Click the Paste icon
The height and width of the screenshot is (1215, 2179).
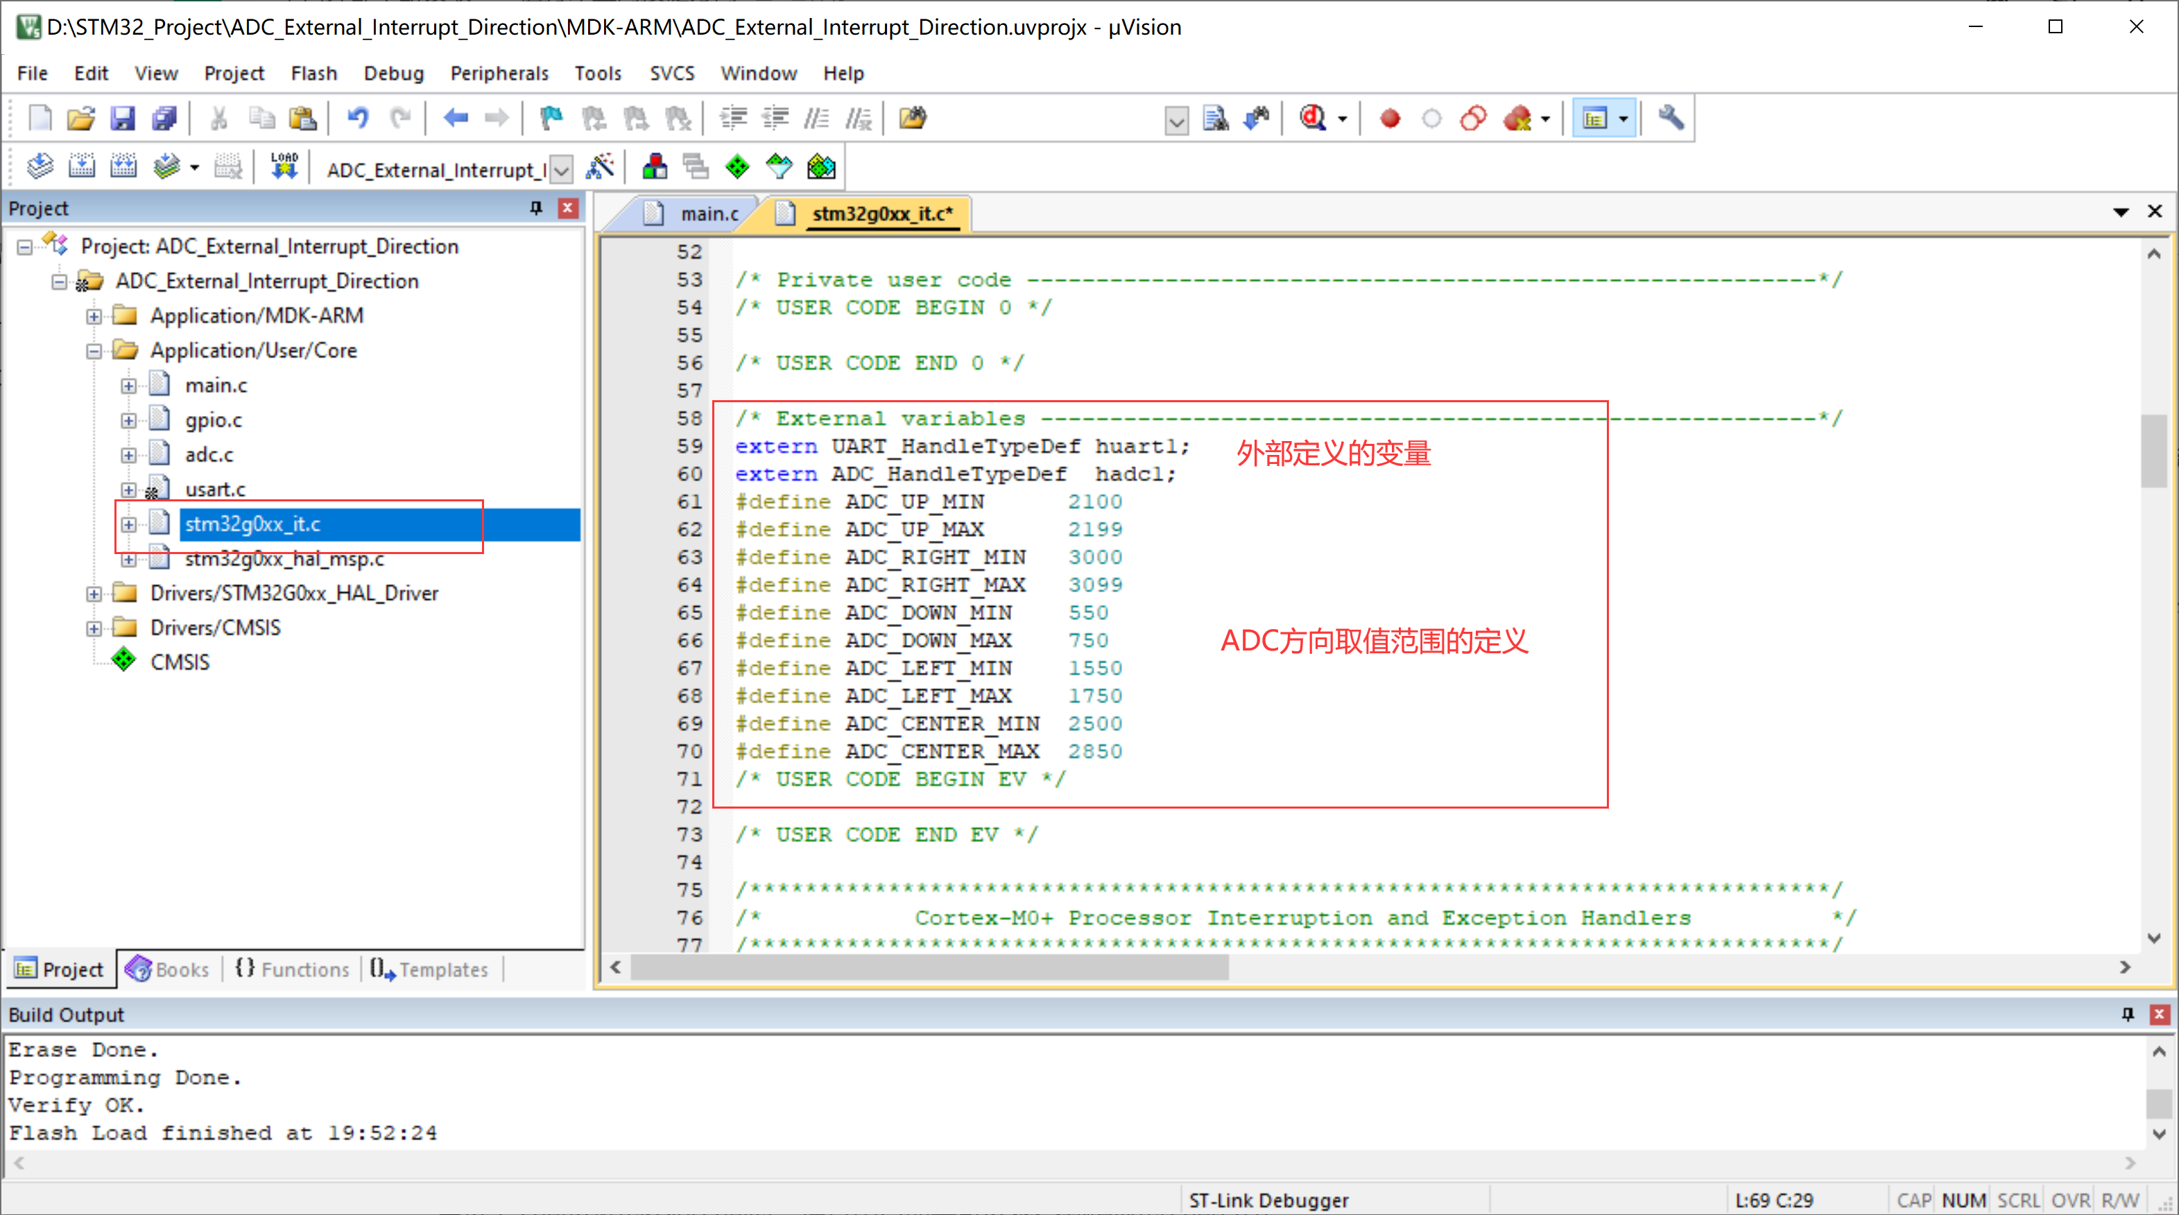coord(302,118)
